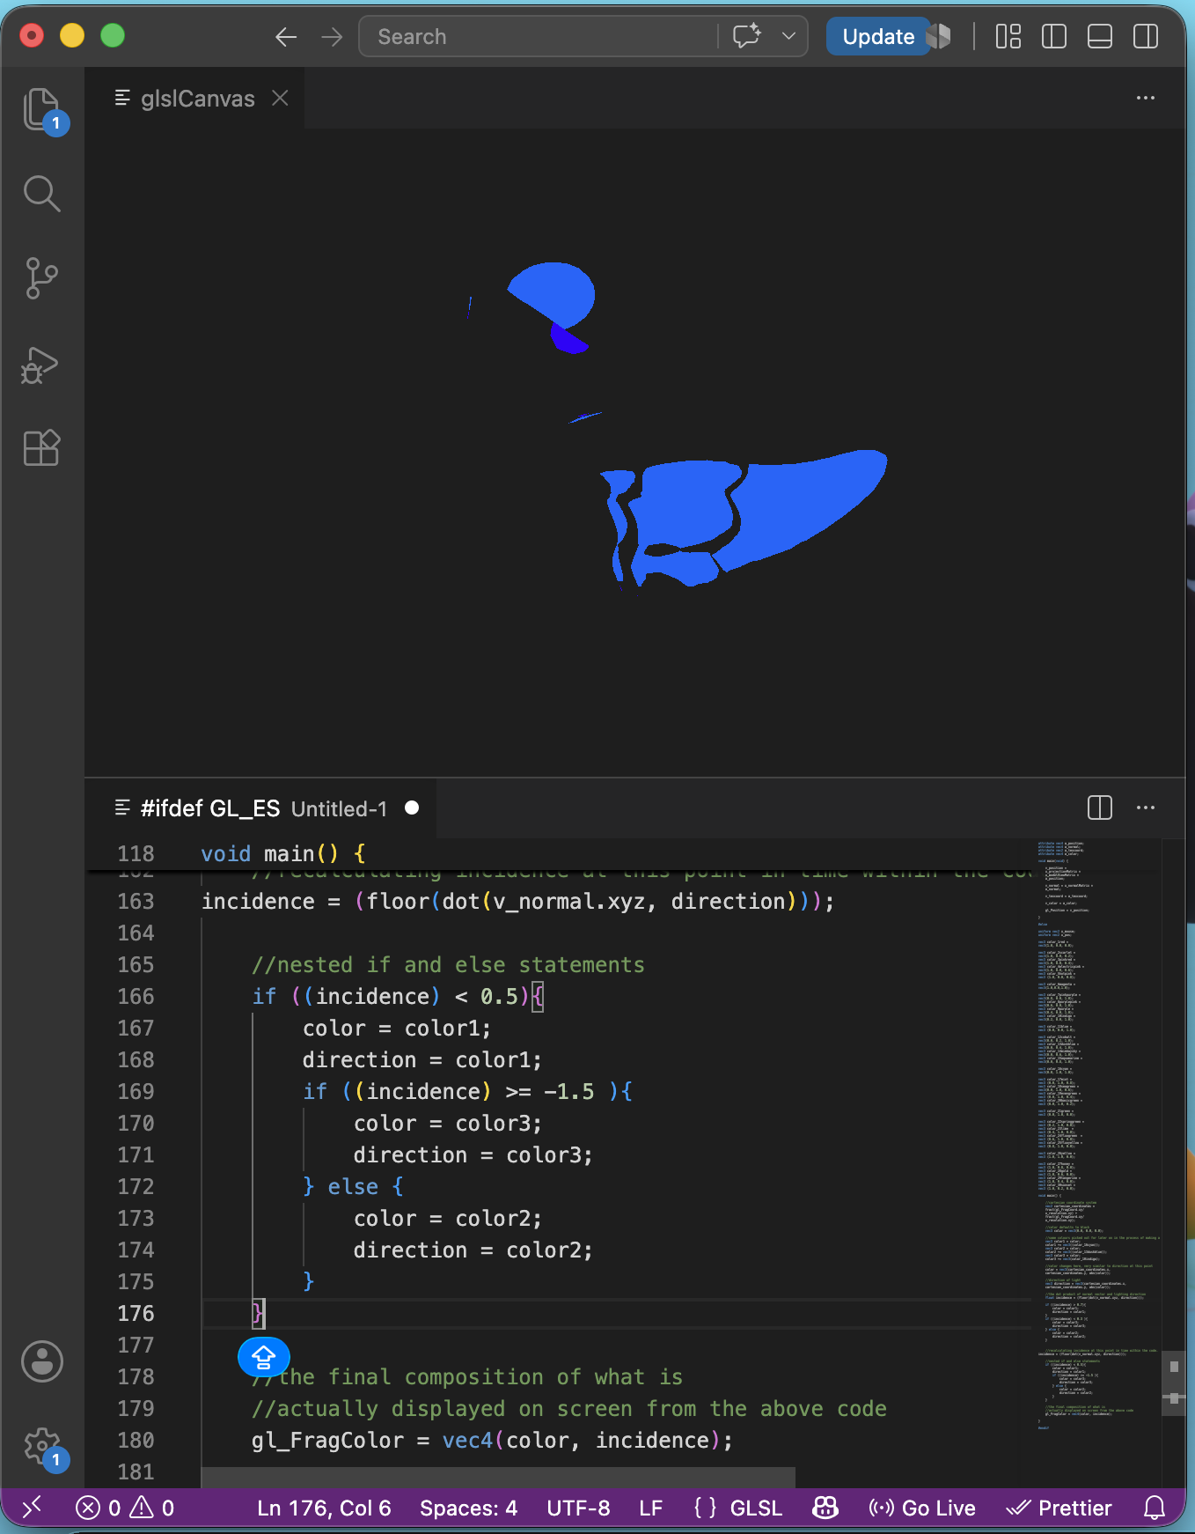Click line number 166
This screenshot has width=1195, height=1534.
coord(136,997)
